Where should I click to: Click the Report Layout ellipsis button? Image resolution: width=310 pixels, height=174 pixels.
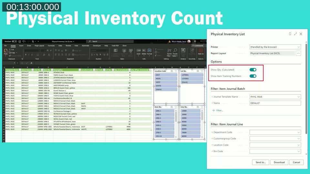[x=298, y=53]
